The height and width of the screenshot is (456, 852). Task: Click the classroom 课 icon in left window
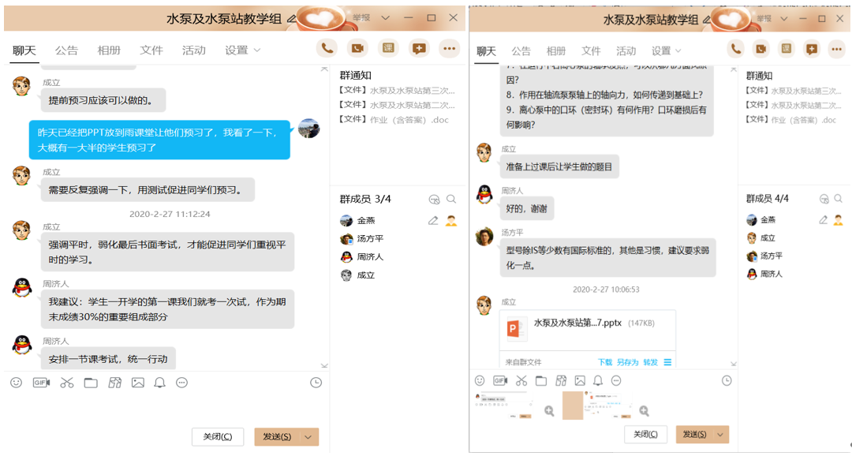click(388, 48)
